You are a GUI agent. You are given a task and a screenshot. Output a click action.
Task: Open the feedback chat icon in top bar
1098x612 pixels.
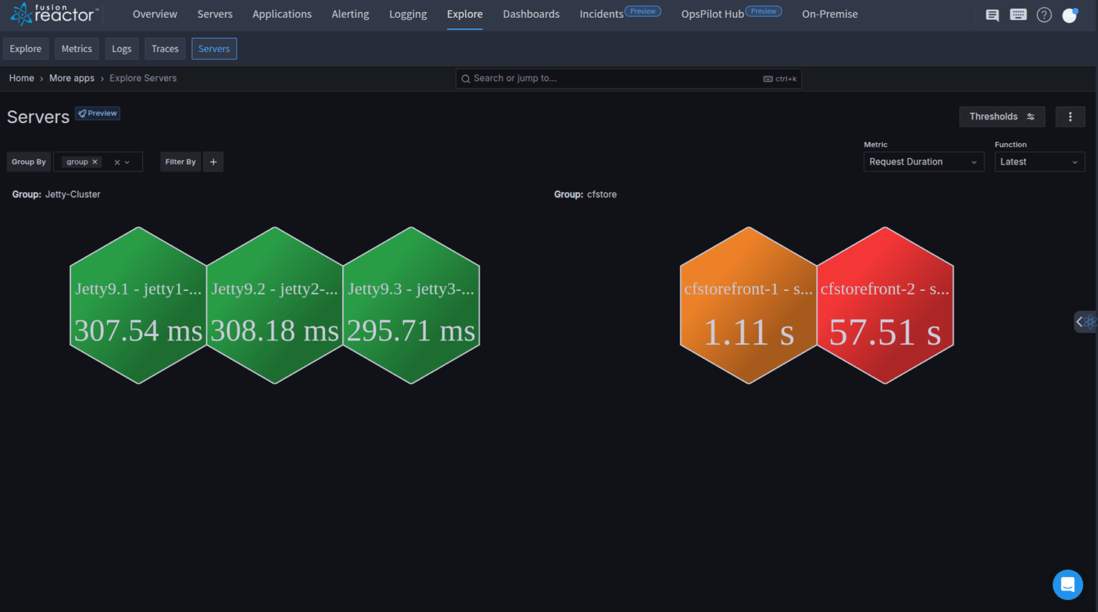992,14
